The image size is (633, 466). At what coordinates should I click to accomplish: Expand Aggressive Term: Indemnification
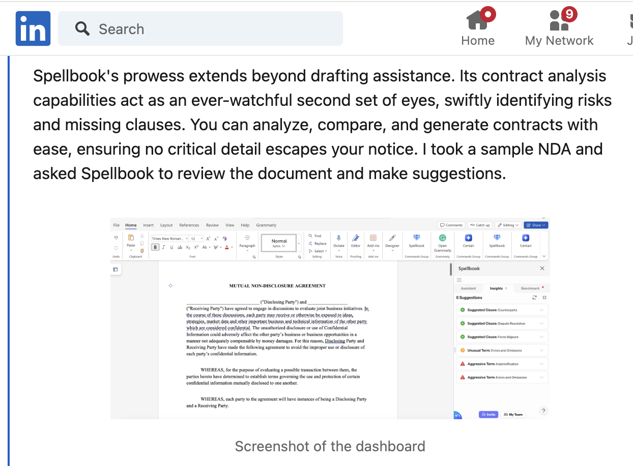pyautogui.click(x=502, y=364)
